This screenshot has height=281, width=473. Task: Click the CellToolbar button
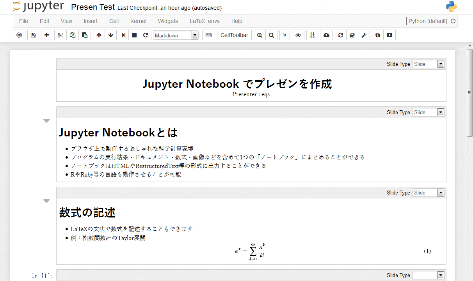point(234,35)
